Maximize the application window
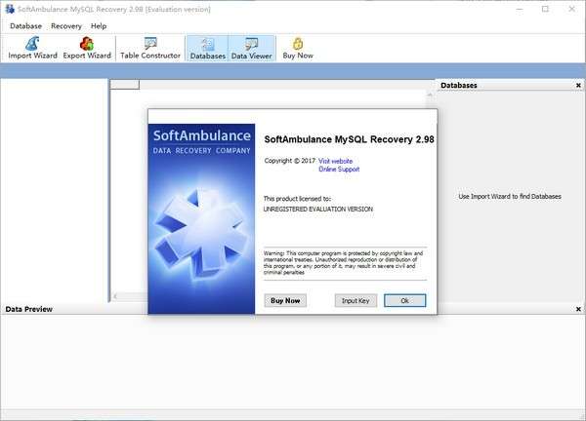586x421 pixels. coord(545,9)
